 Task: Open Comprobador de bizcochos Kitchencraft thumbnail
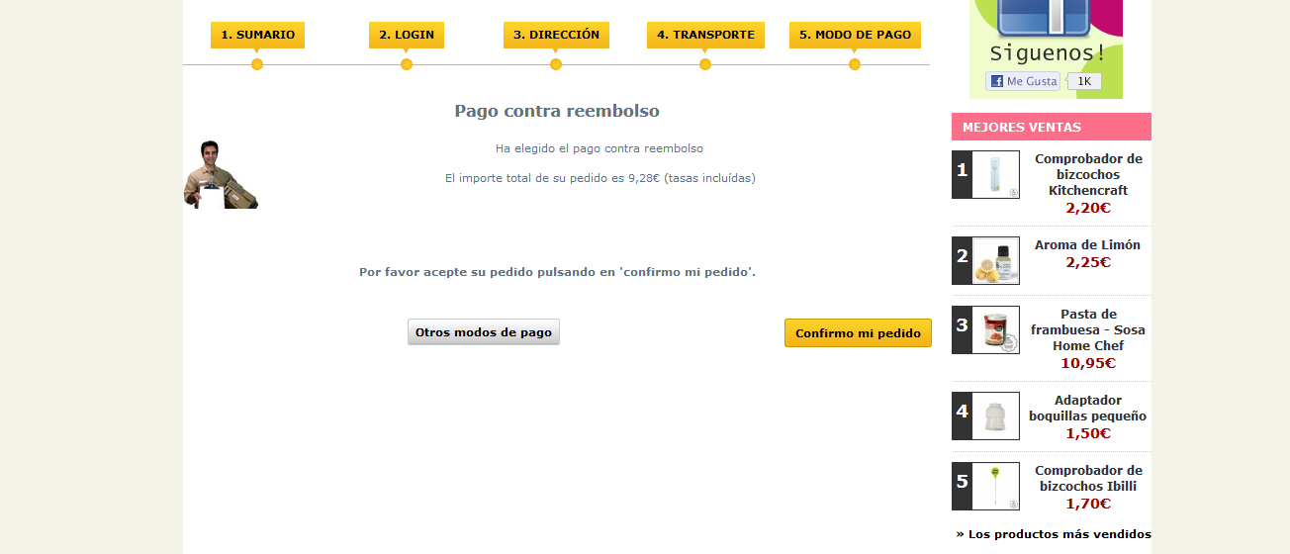(x=996, y=175)
